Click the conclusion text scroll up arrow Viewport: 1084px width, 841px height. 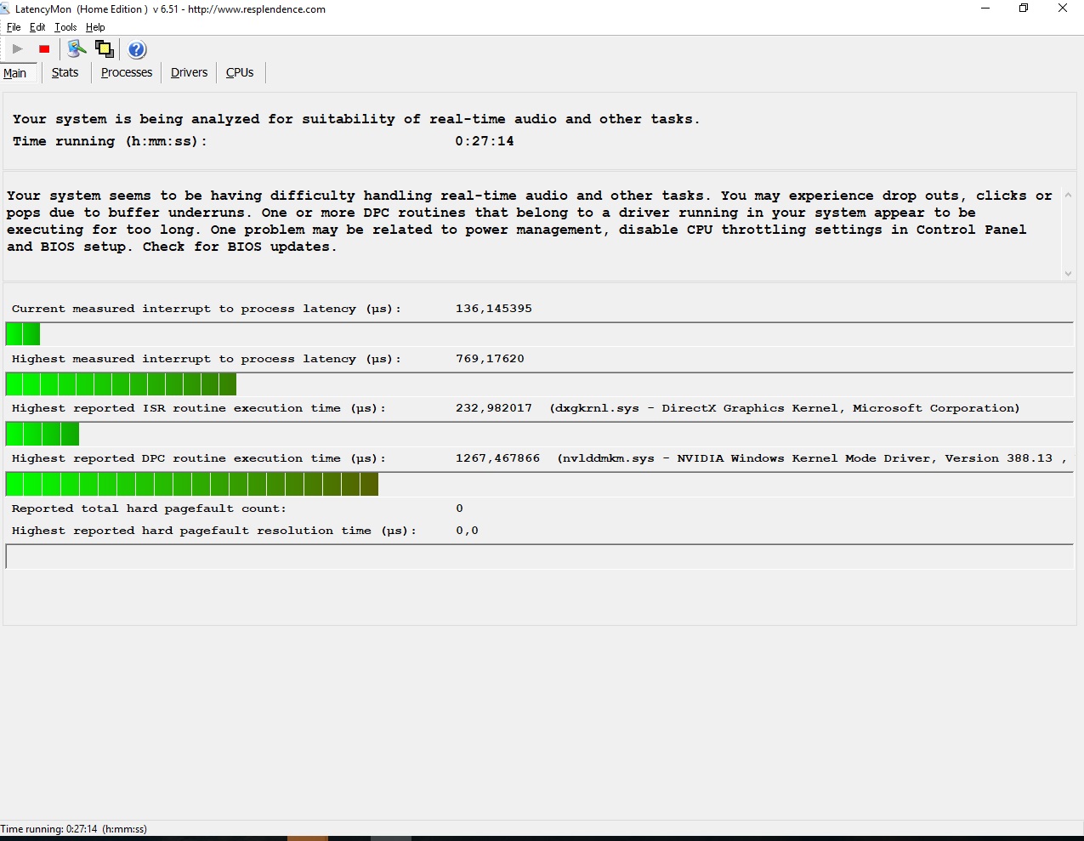click(1068, 195)
